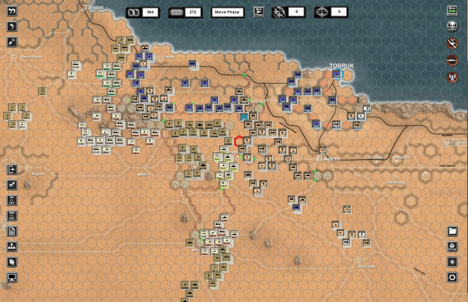Select the blue-highlighted unit at Tobruk
Screen dimensions: 468x302
click(336, 74)
